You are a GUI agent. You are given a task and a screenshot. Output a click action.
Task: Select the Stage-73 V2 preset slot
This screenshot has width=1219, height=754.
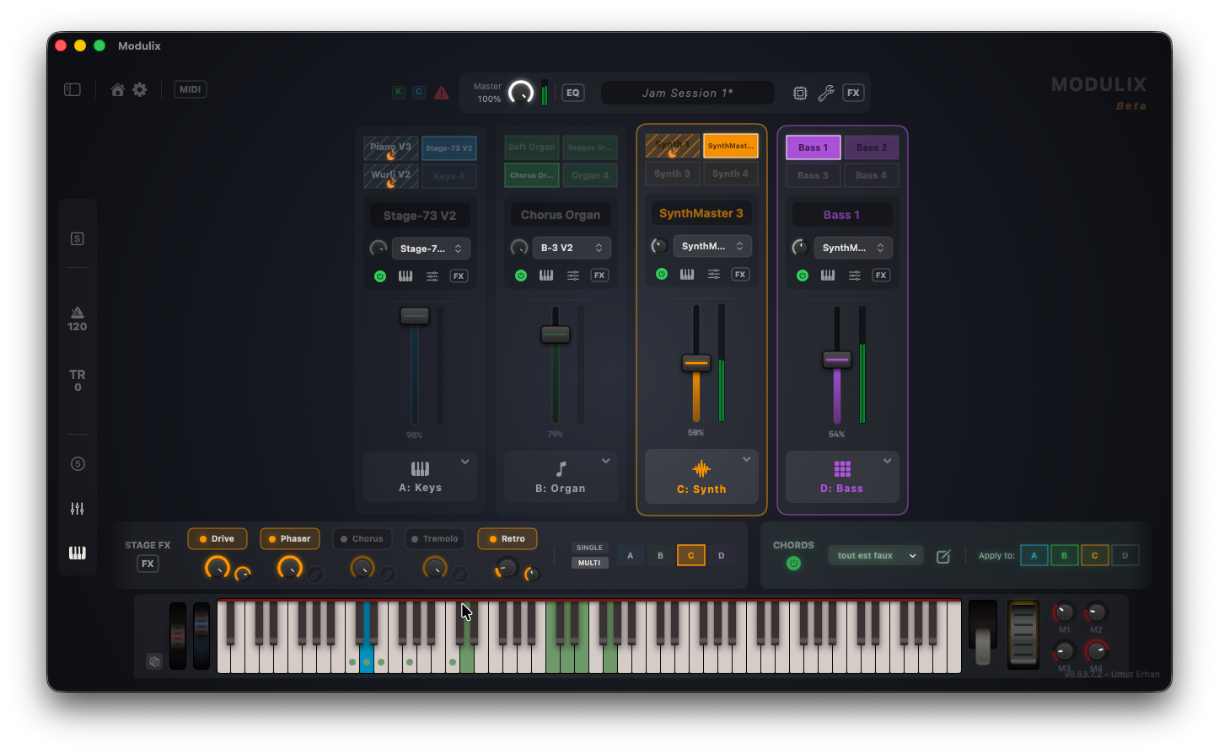(x=448, y=148)
